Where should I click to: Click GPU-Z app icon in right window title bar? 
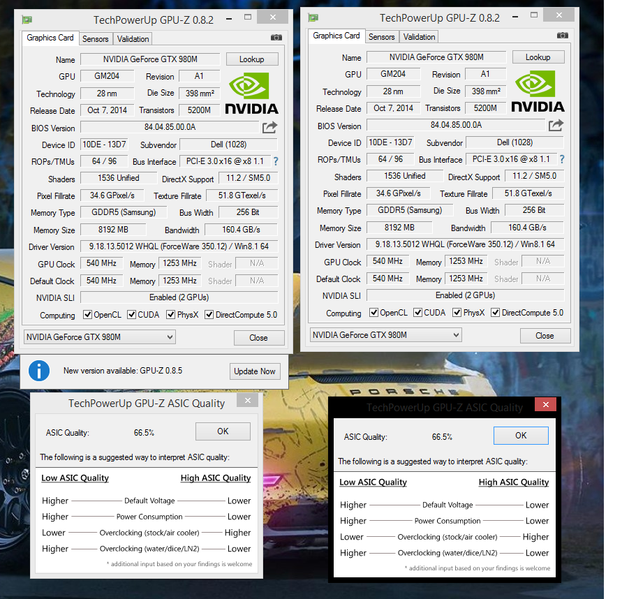313,17
